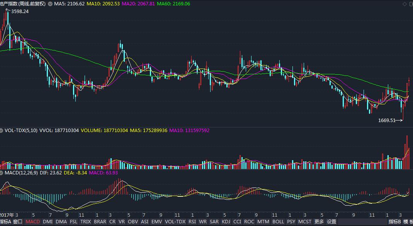Select the CR indicator tab
This screenshot has height=226, width=413.
[112, 222]
